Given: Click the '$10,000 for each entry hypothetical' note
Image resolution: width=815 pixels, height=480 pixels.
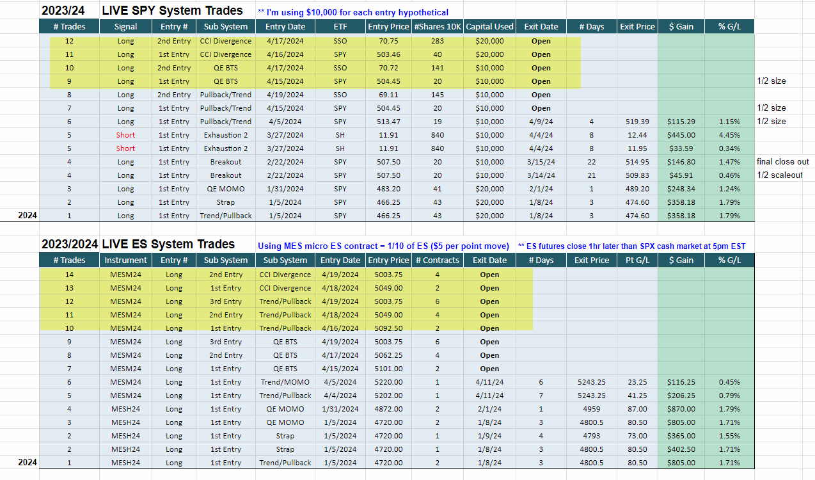Looking at the screenshot, I should point(352,12).
